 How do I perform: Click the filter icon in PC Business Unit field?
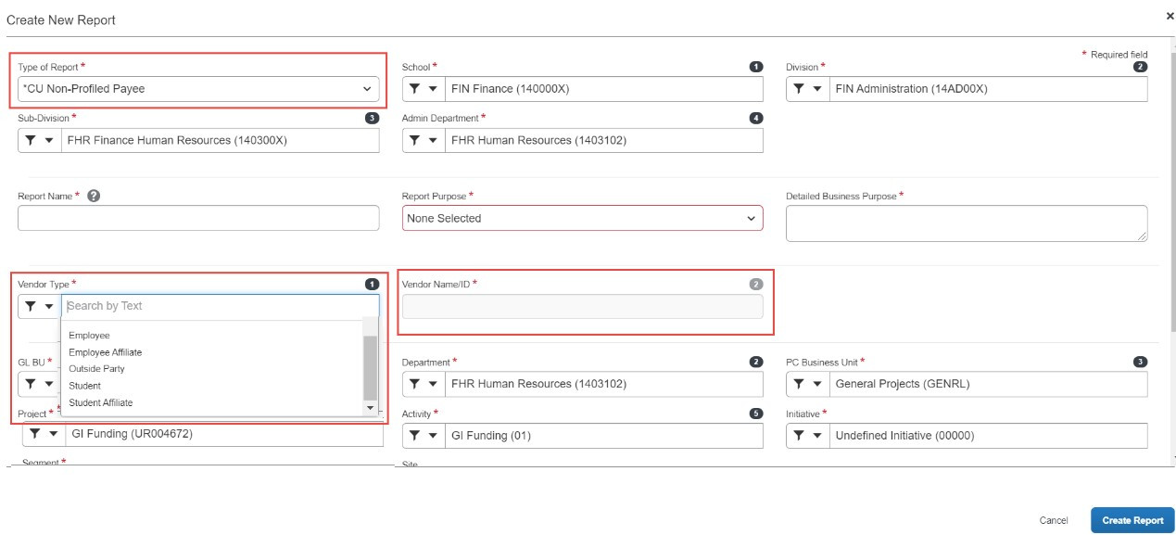pyautogui.click(x=799, y=384)
